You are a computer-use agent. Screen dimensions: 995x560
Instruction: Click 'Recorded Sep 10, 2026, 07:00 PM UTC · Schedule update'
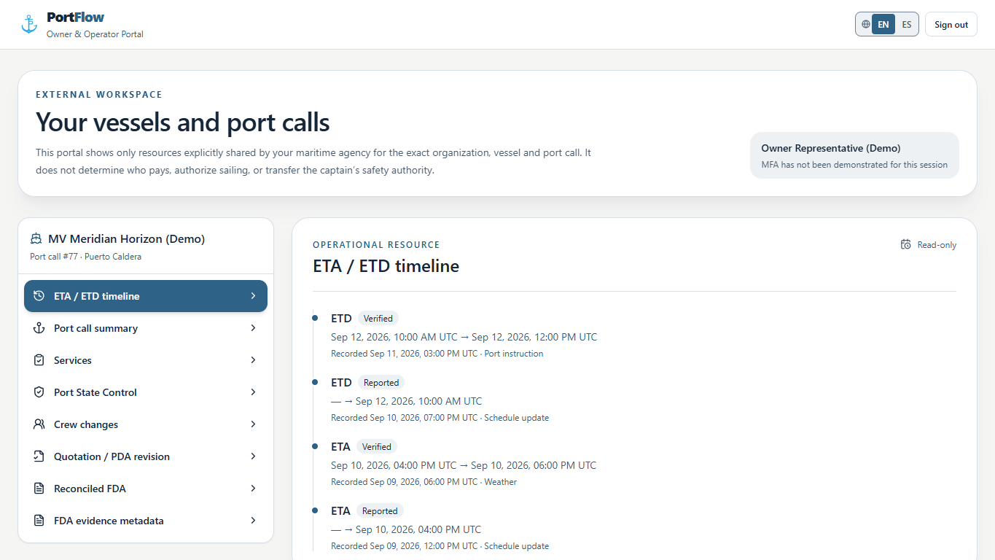pos(440,418)
